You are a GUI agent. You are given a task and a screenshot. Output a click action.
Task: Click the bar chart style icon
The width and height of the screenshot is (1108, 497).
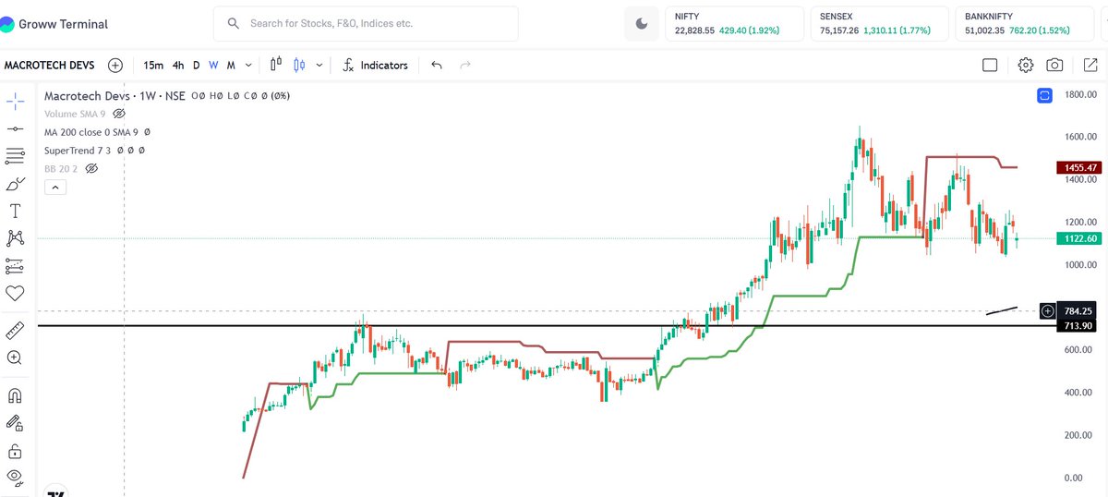tap(276, 66)
